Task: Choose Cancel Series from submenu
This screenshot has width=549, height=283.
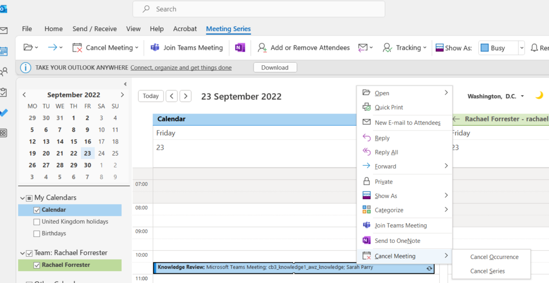Action: click(487, 271)
